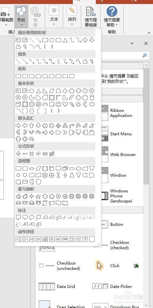This screenshot has width=153, height=308.
Task: Click the 情节提要链接 storyboard link button
Action: point(91,16)
